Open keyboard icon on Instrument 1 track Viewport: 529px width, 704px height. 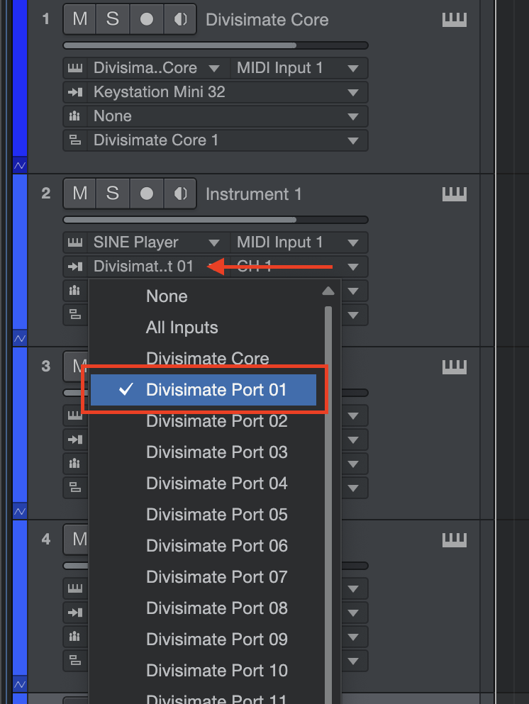coord(455,194)
